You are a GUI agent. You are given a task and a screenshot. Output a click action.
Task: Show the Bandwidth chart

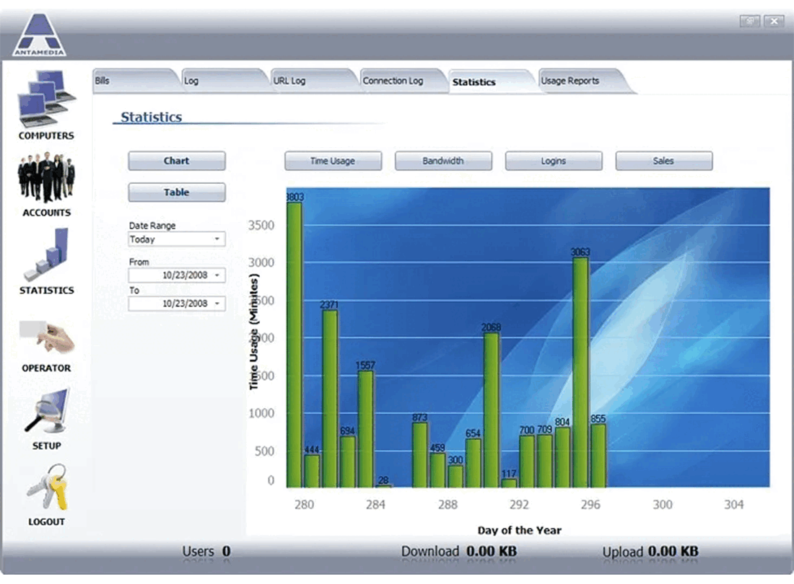pos(443,161)
